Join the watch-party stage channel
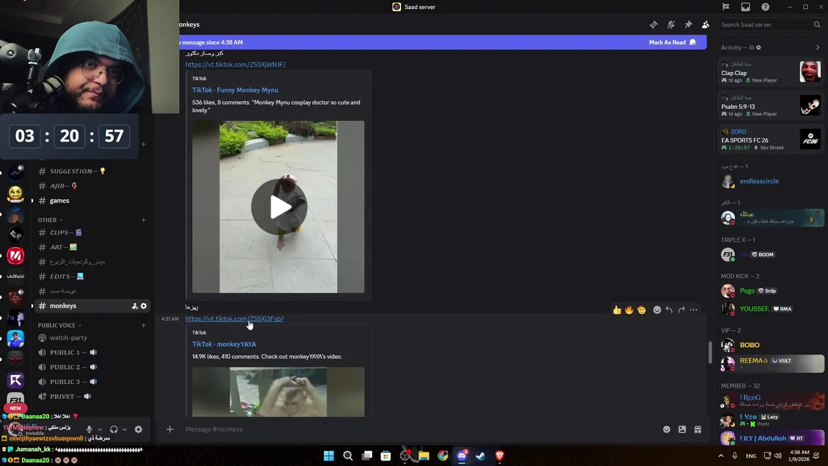Viewport: 828px width, 466px height. pyautogui.click(x=91, y=338)
